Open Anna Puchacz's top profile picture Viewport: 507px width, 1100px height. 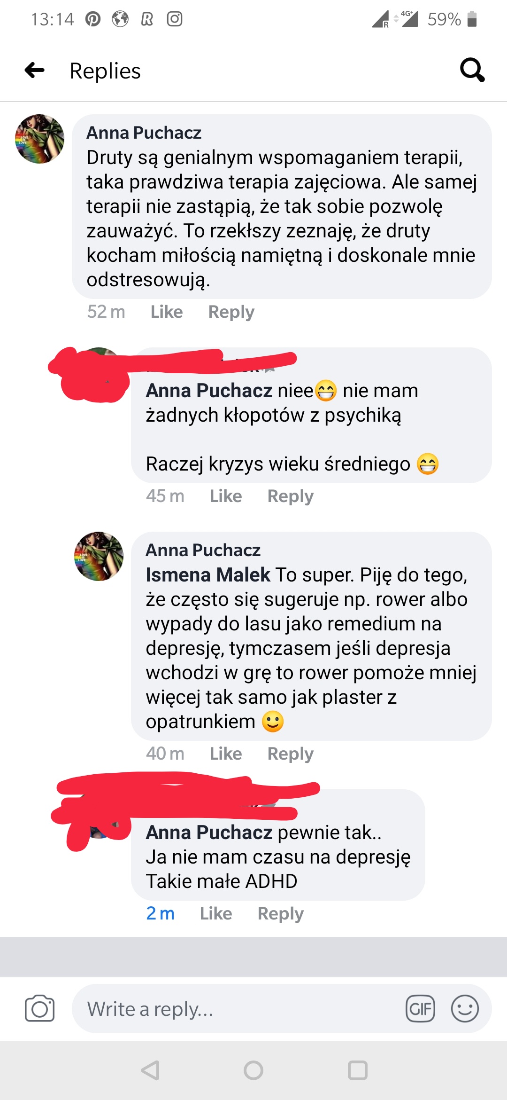pyautogui.click(x=40, y=139)
